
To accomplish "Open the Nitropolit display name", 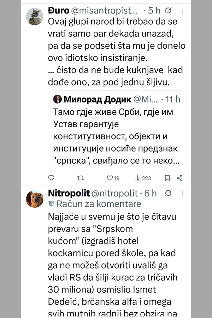I will pos(69,193).
